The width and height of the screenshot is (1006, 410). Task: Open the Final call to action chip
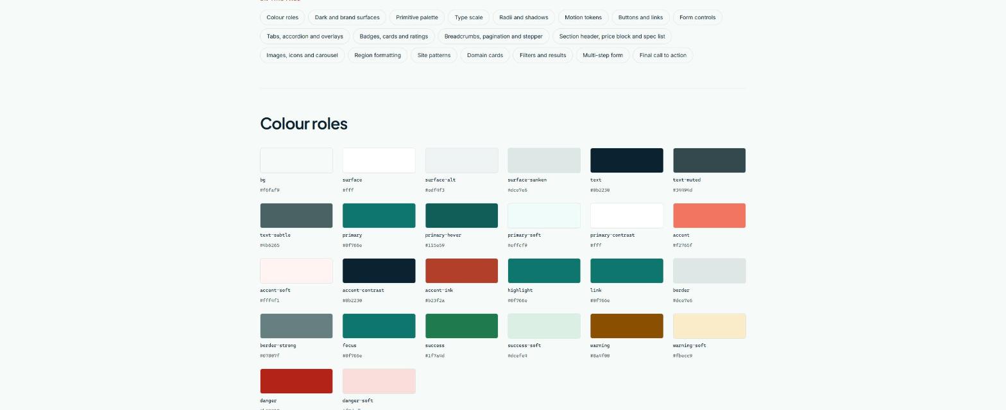point(663,55)
